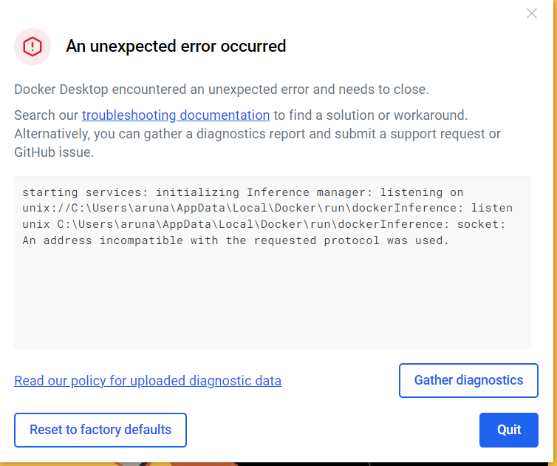Click the red error alert icon
557x466 pixels.
(33, 47)
